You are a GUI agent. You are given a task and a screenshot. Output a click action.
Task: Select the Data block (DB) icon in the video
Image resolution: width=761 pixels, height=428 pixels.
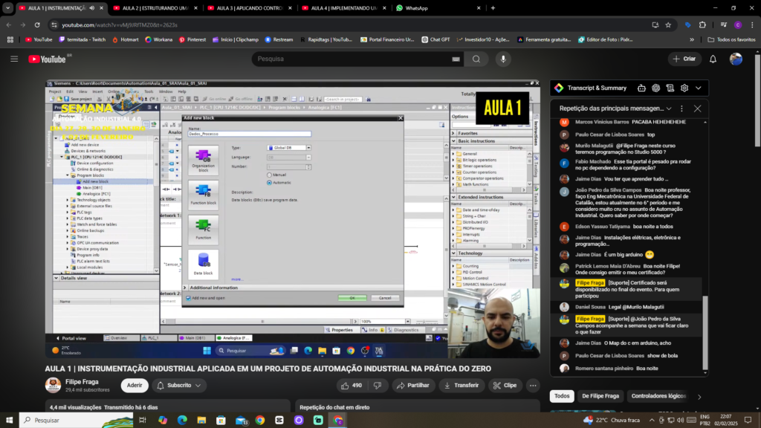click(x=204, y=265)
